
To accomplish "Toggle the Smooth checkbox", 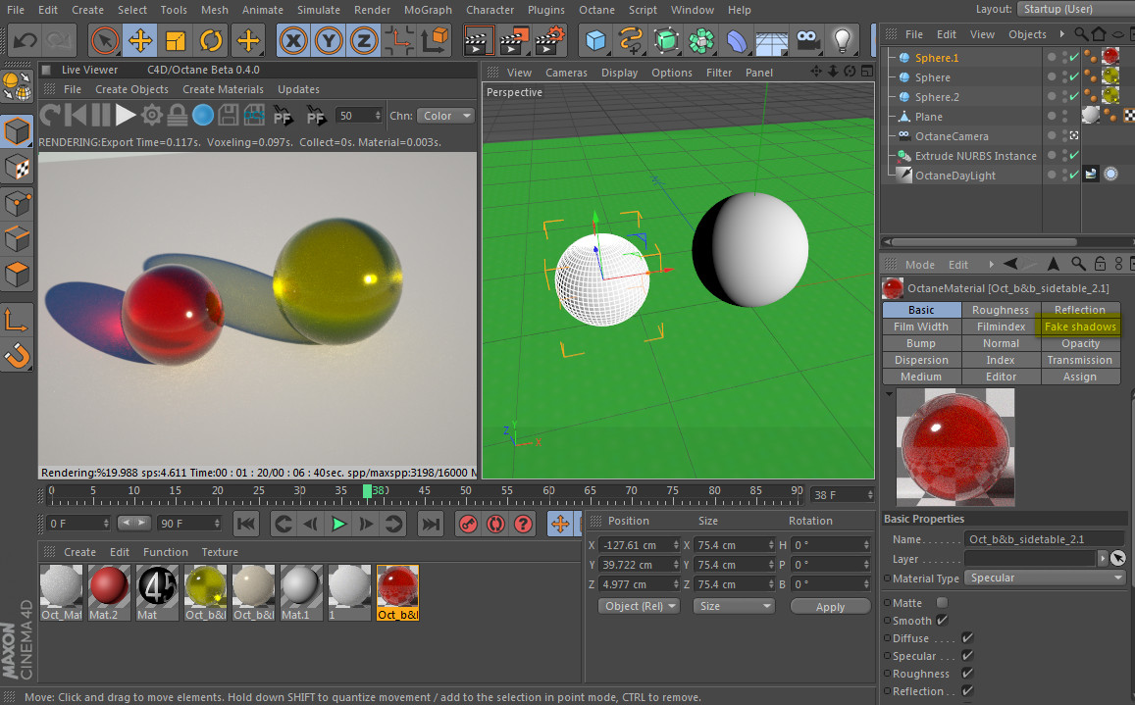I will click(x=942, y=620).
